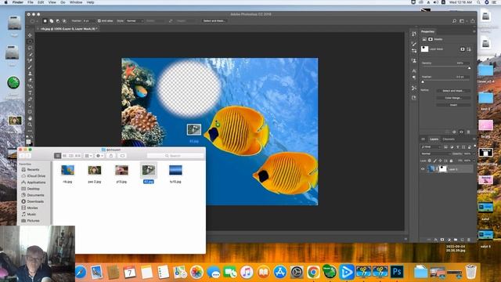Viewport: 501px width, 282px height.
Task: Toggle lock transparent pixels icon
Action: pos(430,161)
